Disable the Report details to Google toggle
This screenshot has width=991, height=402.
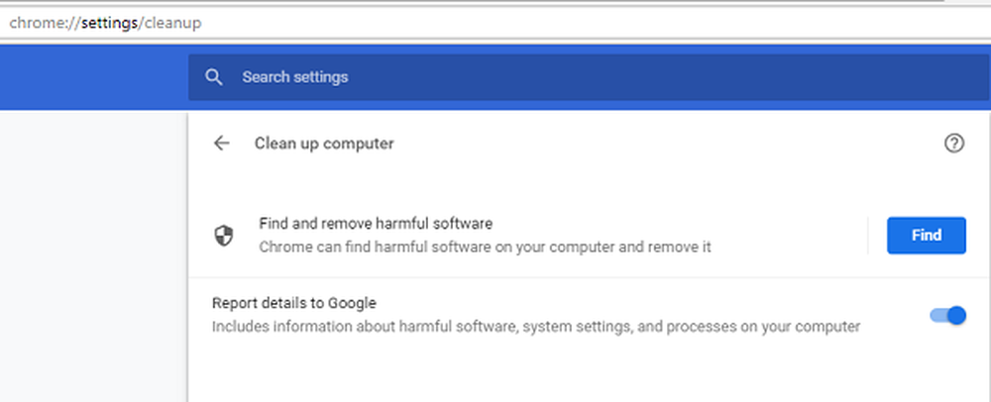[x=947, y=315]
